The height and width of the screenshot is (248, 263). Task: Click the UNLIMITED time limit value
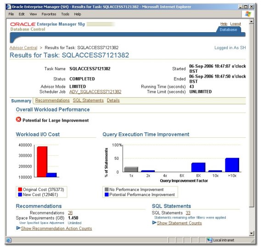pyautogui.click(x=201, y=92)
